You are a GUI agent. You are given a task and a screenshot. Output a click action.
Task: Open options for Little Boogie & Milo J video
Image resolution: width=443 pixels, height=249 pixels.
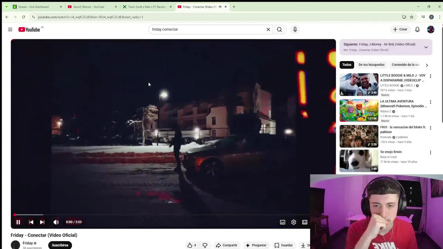[x=430, y=76]
